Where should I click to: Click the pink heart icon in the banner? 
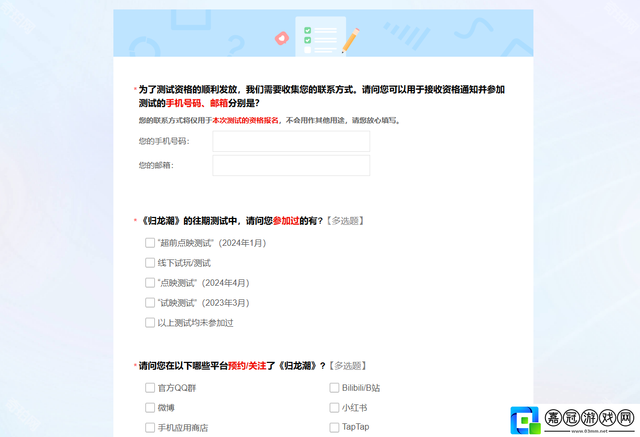pos(282,38)
